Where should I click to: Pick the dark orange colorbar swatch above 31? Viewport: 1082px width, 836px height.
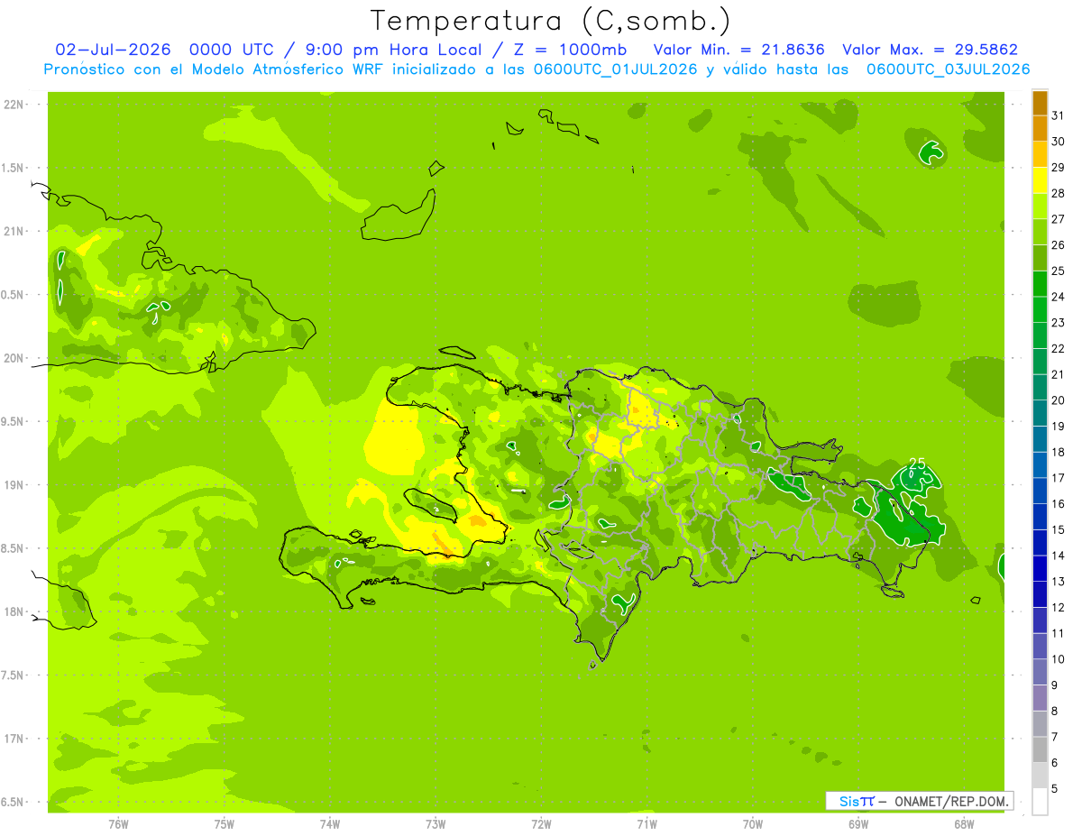click(1040, 103)
